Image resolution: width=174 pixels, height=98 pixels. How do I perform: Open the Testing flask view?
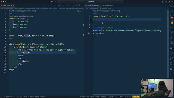point(171,38)
